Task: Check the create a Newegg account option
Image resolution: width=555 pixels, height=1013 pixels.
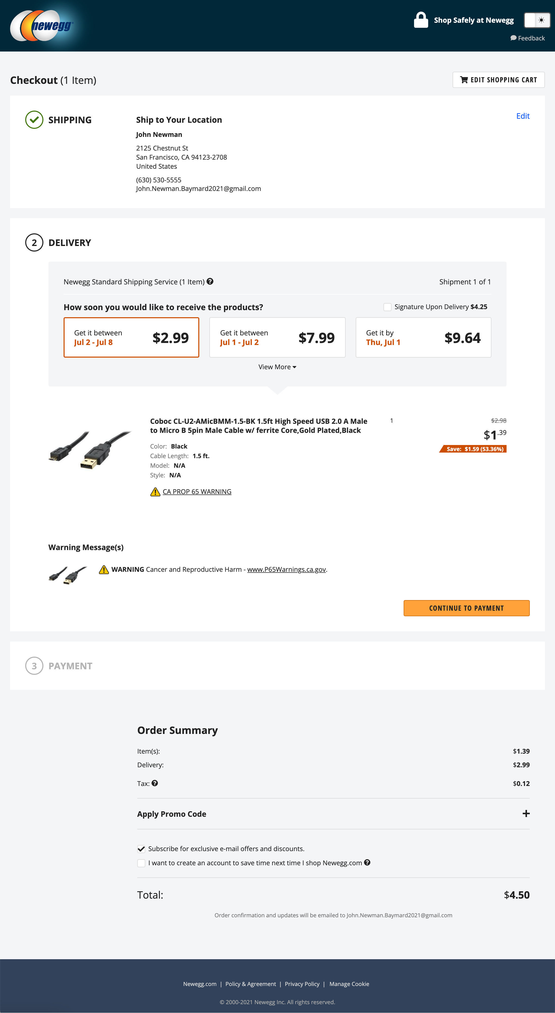Action: 141,863
